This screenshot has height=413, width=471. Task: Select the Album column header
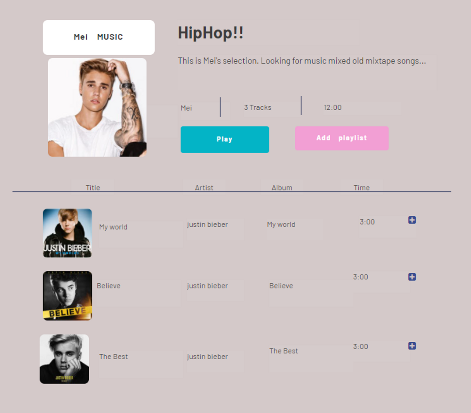(x=282, y=188)
